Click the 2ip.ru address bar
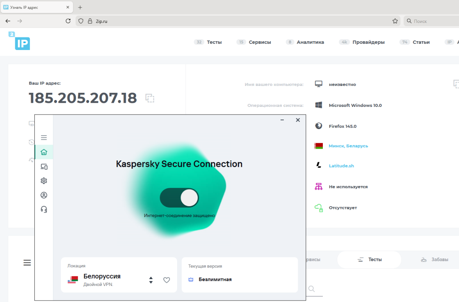Screen dimensions: 459x302 [238, 21]
